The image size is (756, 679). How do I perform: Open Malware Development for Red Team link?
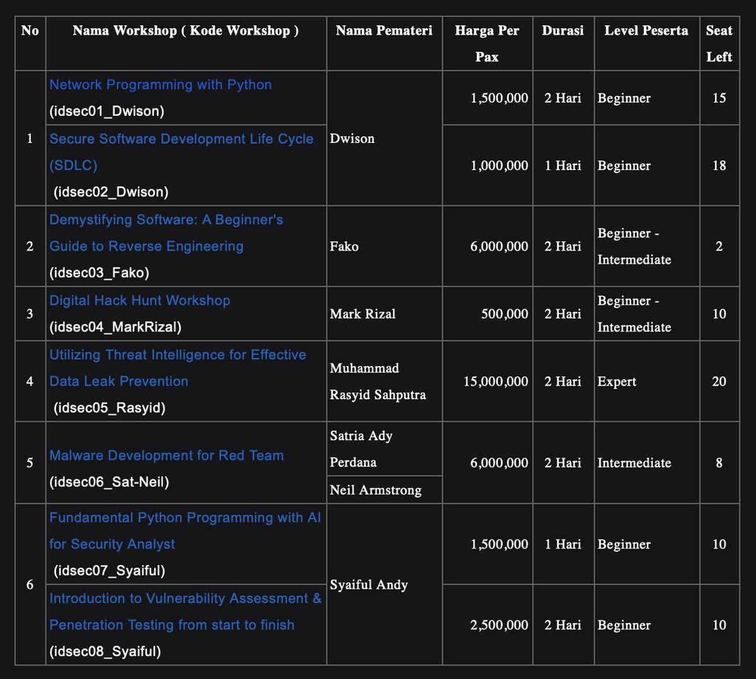166,455
